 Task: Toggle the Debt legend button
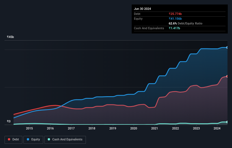coord(13,140)
